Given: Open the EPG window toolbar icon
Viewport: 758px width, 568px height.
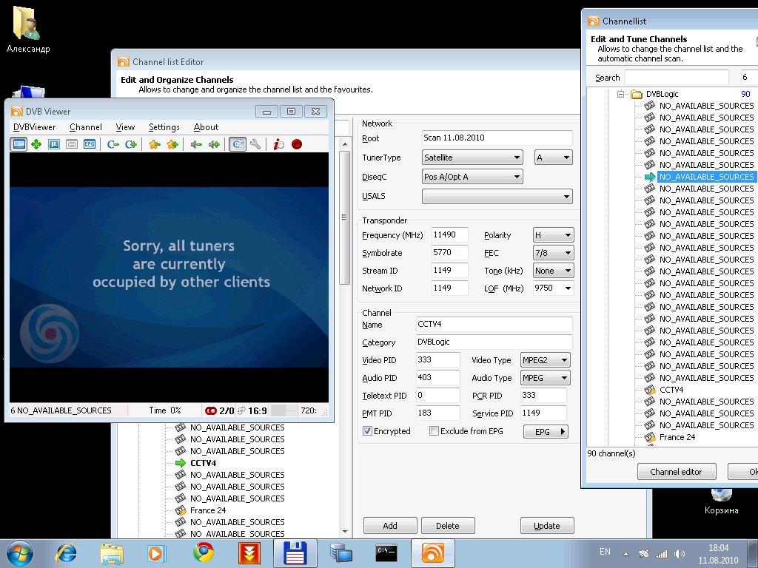Looking at the screenshot, I should (90, 145).
